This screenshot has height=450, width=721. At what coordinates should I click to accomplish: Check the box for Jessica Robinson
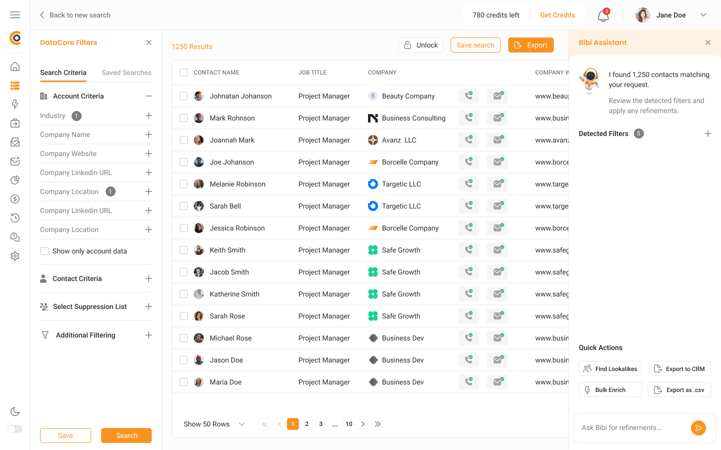(184, 228)
